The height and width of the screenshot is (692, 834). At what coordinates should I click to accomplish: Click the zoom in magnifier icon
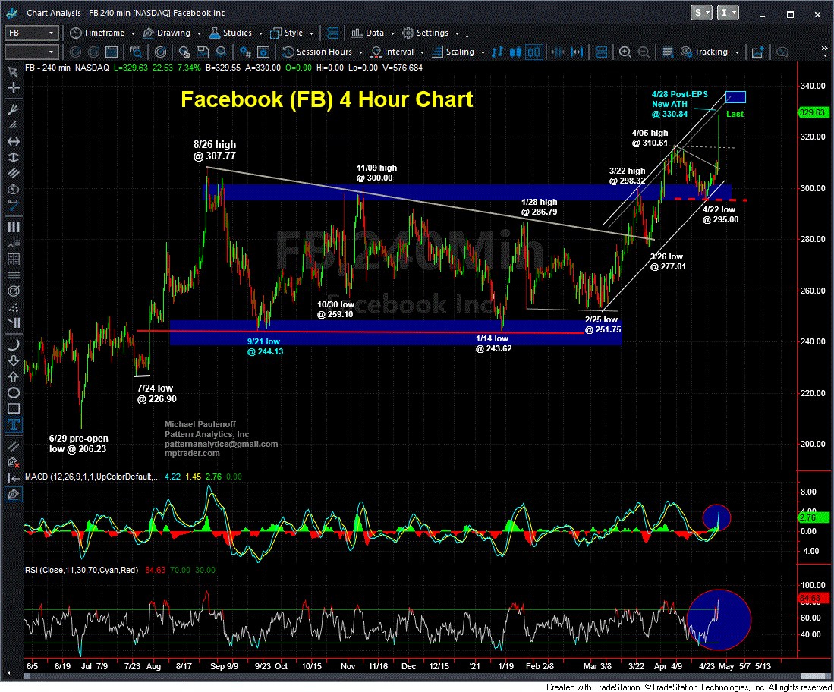[625, 52]
